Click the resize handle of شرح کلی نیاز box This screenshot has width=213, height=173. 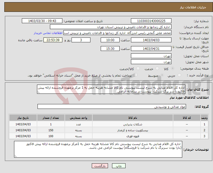[39, 92]
